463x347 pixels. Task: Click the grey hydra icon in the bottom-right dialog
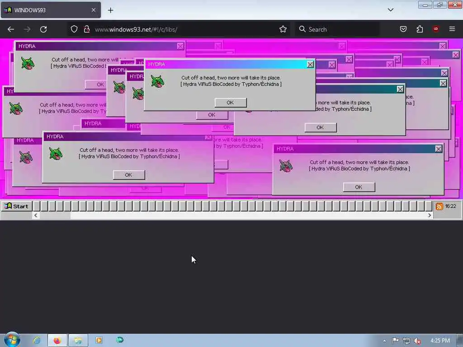(x=286, y=165)
